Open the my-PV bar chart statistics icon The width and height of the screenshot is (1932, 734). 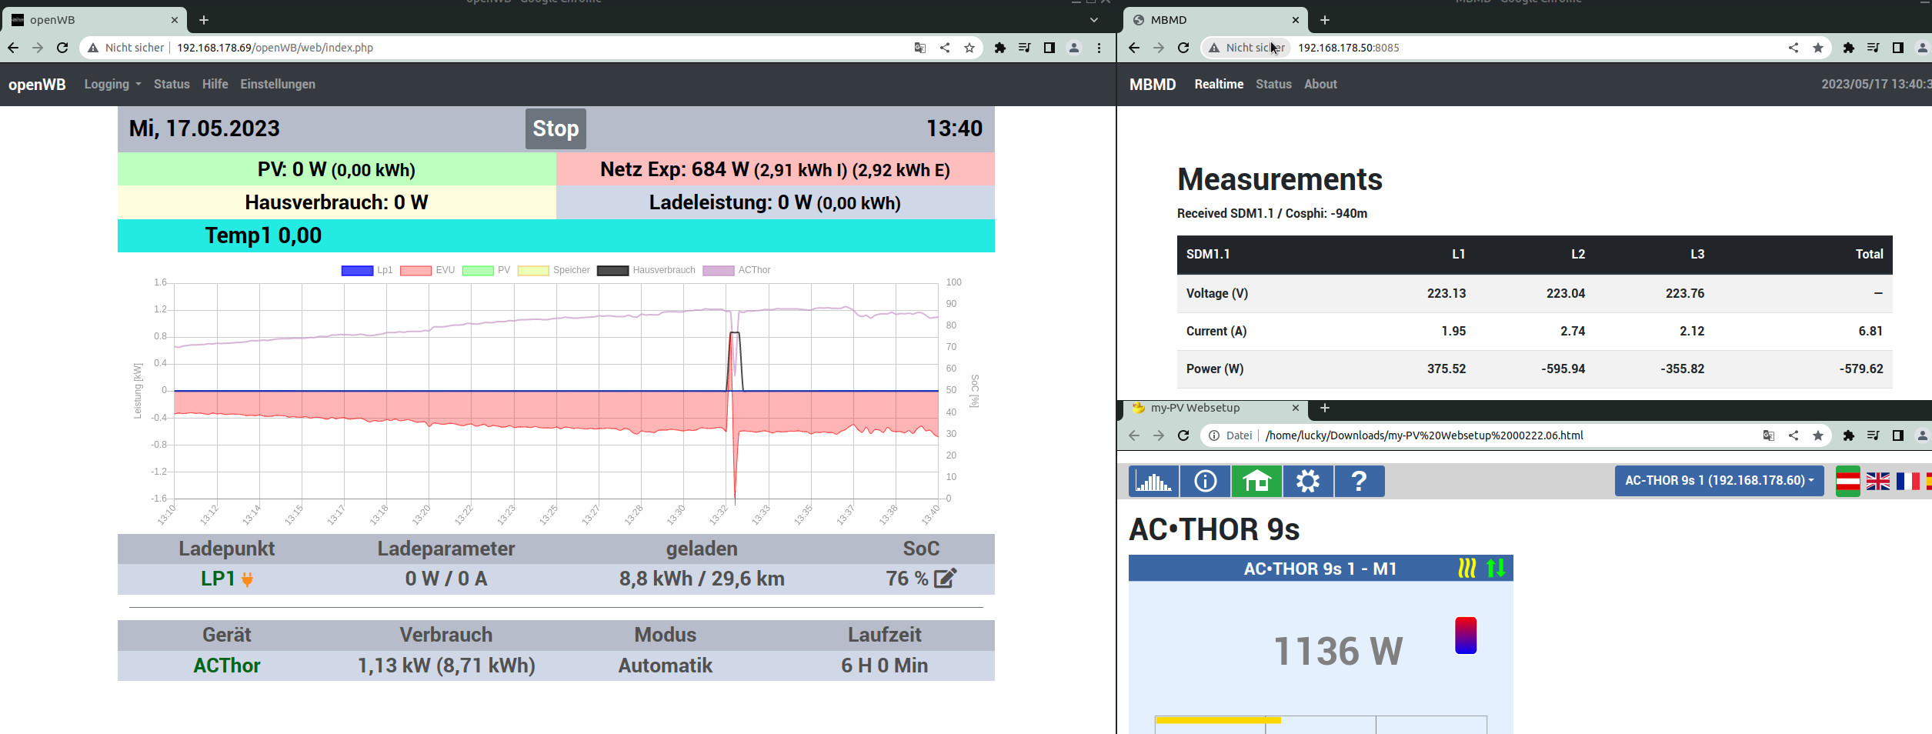click(1153, 482)
